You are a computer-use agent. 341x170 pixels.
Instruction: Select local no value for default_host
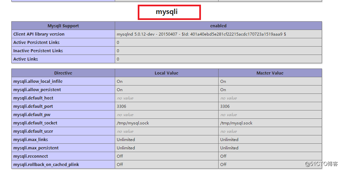tap(125, 98)
